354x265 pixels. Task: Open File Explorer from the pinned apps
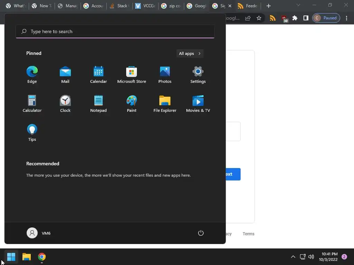[x=165, y=104]
